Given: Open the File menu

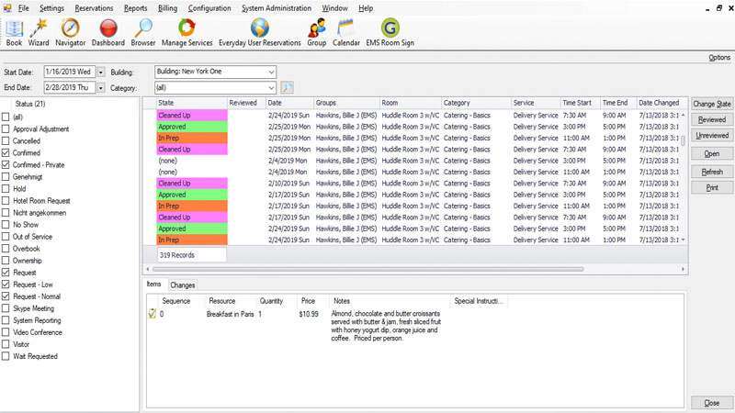Looking at the screenshot, I should [x=24, y=8].
